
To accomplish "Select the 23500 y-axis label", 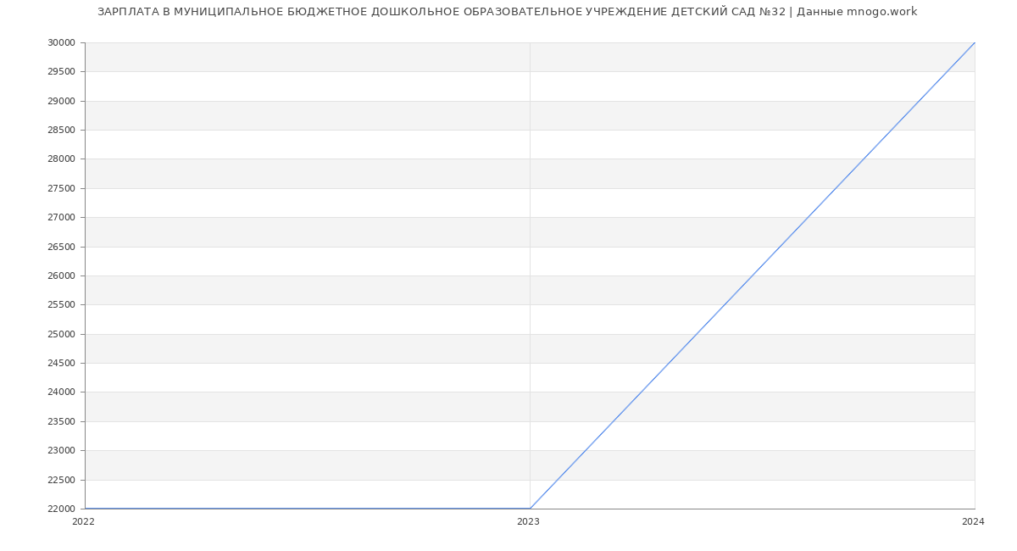I will (x=61, y=421).
